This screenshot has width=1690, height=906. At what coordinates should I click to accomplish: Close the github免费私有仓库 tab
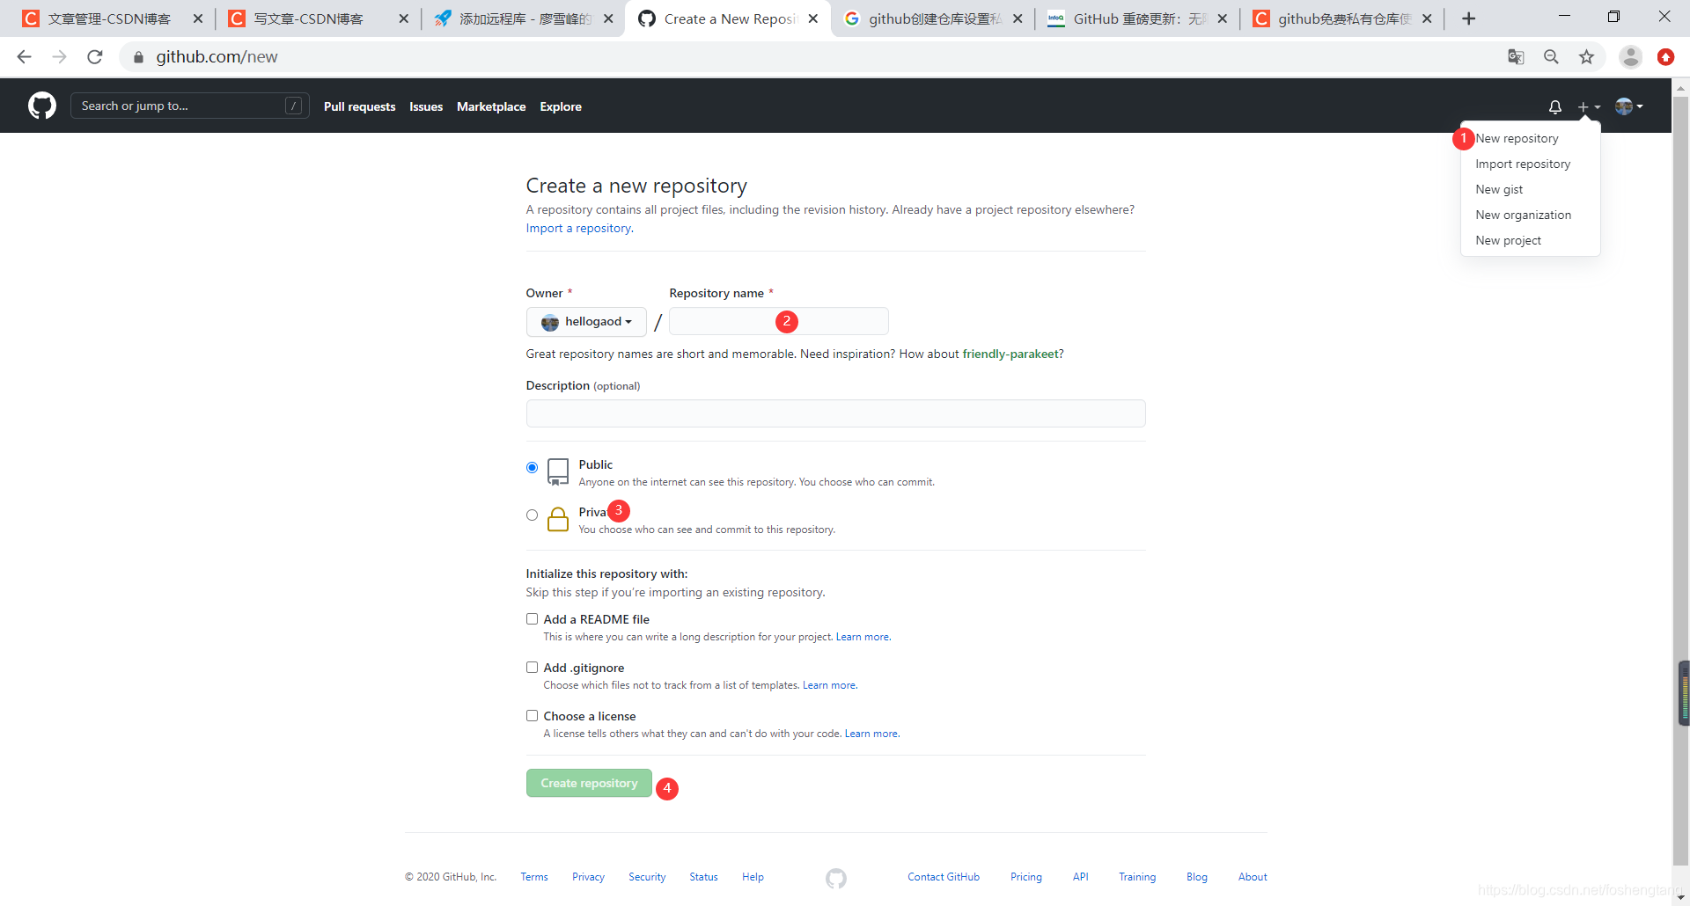(1427, 18)
